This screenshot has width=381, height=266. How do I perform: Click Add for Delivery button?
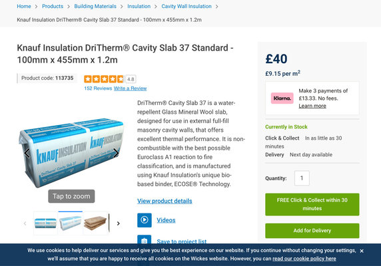point(312,231)
